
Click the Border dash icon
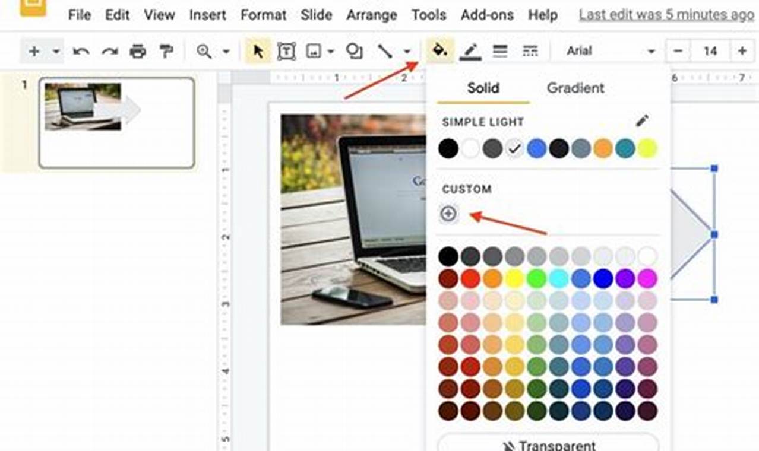click(529, 51)
